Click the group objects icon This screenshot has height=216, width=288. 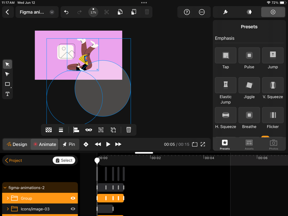click(x=101, y=130)
